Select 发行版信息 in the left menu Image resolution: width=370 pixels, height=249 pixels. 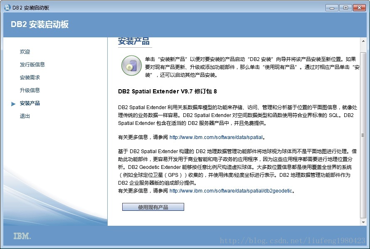click(32, 65)
